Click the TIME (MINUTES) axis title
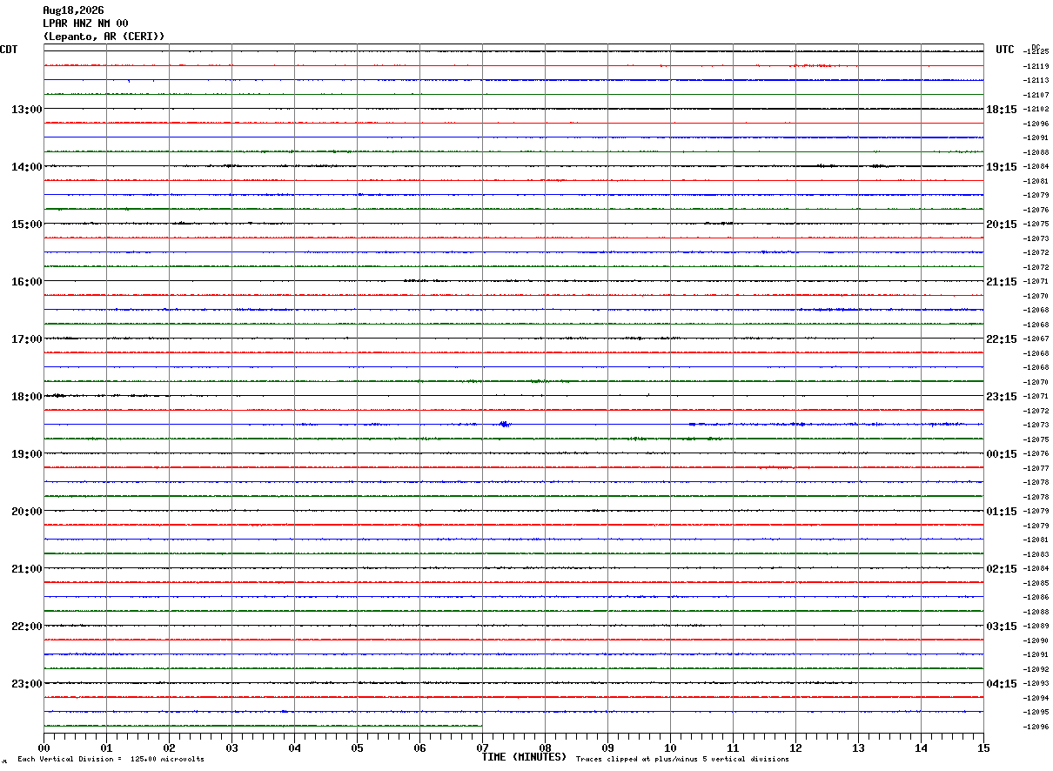 (524, 757)
